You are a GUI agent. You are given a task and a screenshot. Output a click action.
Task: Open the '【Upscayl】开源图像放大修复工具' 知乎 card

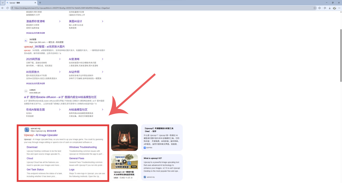pyautogui.click(x=162, y=137)
